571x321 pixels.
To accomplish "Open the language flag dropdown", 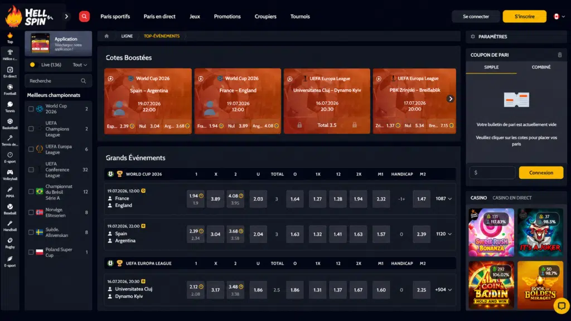I will pos(559,16).
